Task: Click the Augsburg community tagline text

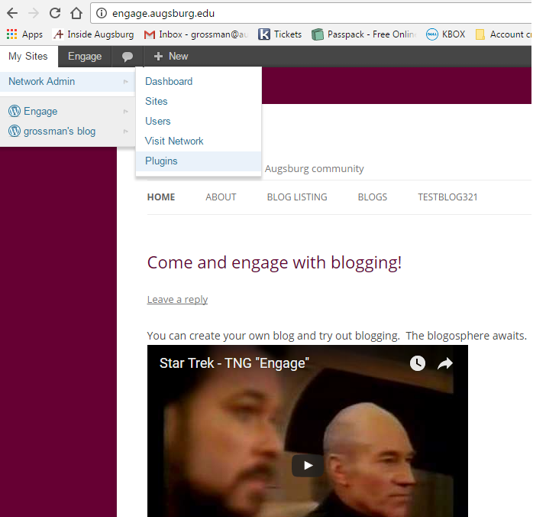Action: [314, 169]
